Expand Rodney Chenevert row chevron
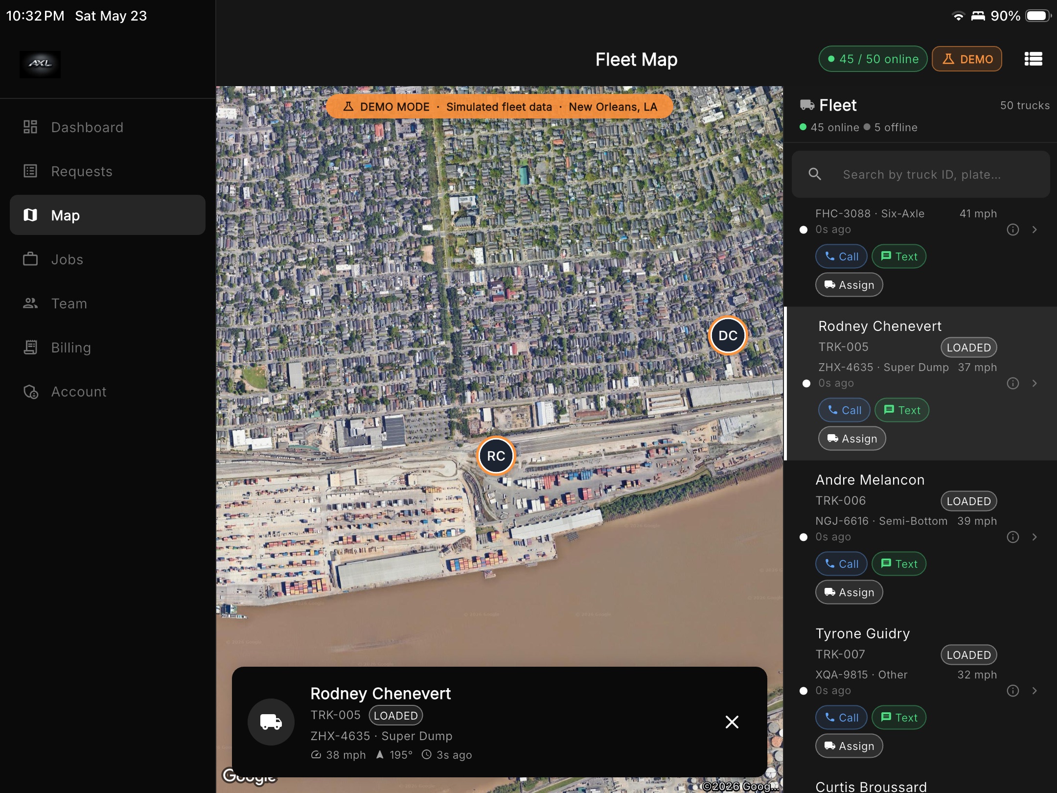Screen dimensions: 1057x793 click(1034, 383)
